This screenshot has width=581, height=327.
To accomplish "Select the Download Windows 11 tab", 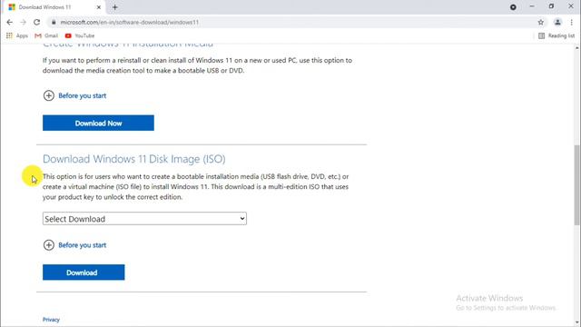I will (x=54, y=7).
